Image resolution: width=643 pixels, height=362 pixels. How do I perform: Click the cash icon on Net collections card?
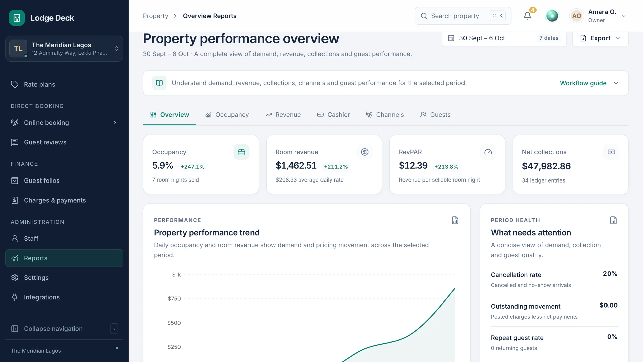(611, 152)
